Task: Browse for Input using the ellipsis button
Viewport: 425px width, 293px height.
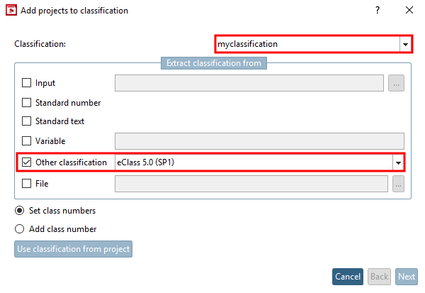Action: click(x=397, y=83)
